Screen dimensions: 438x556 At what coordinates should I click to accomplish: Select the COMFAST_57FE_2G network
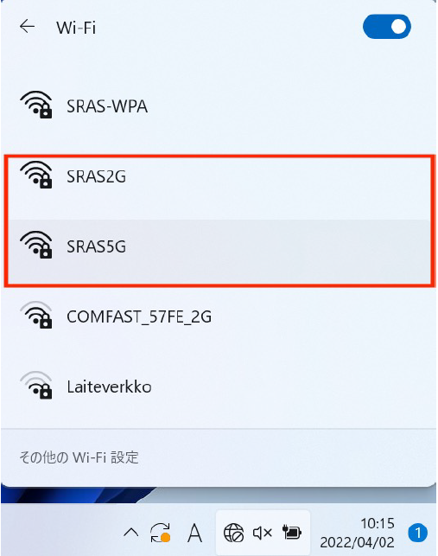tap(219, 316)
